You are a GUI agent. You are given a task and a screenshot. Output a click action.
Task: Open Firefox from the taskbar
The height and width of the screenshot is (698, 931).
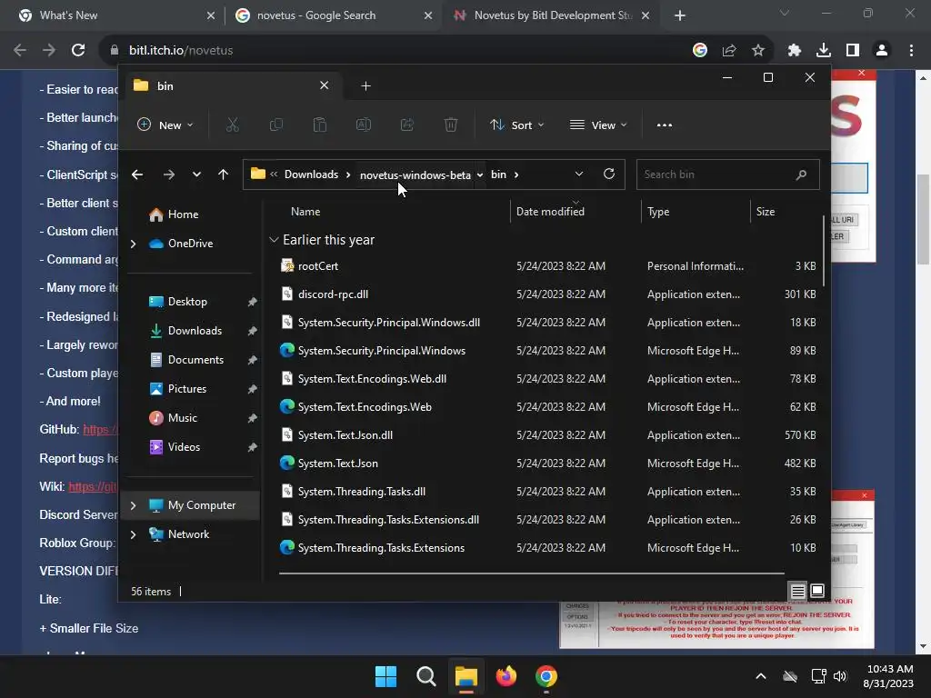coord(506,676)
